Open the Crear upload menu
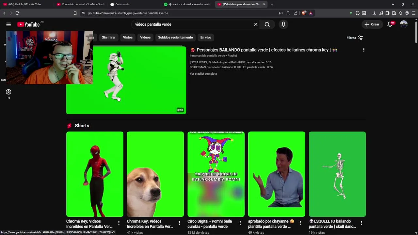The image size is (418, 235). 372,24
